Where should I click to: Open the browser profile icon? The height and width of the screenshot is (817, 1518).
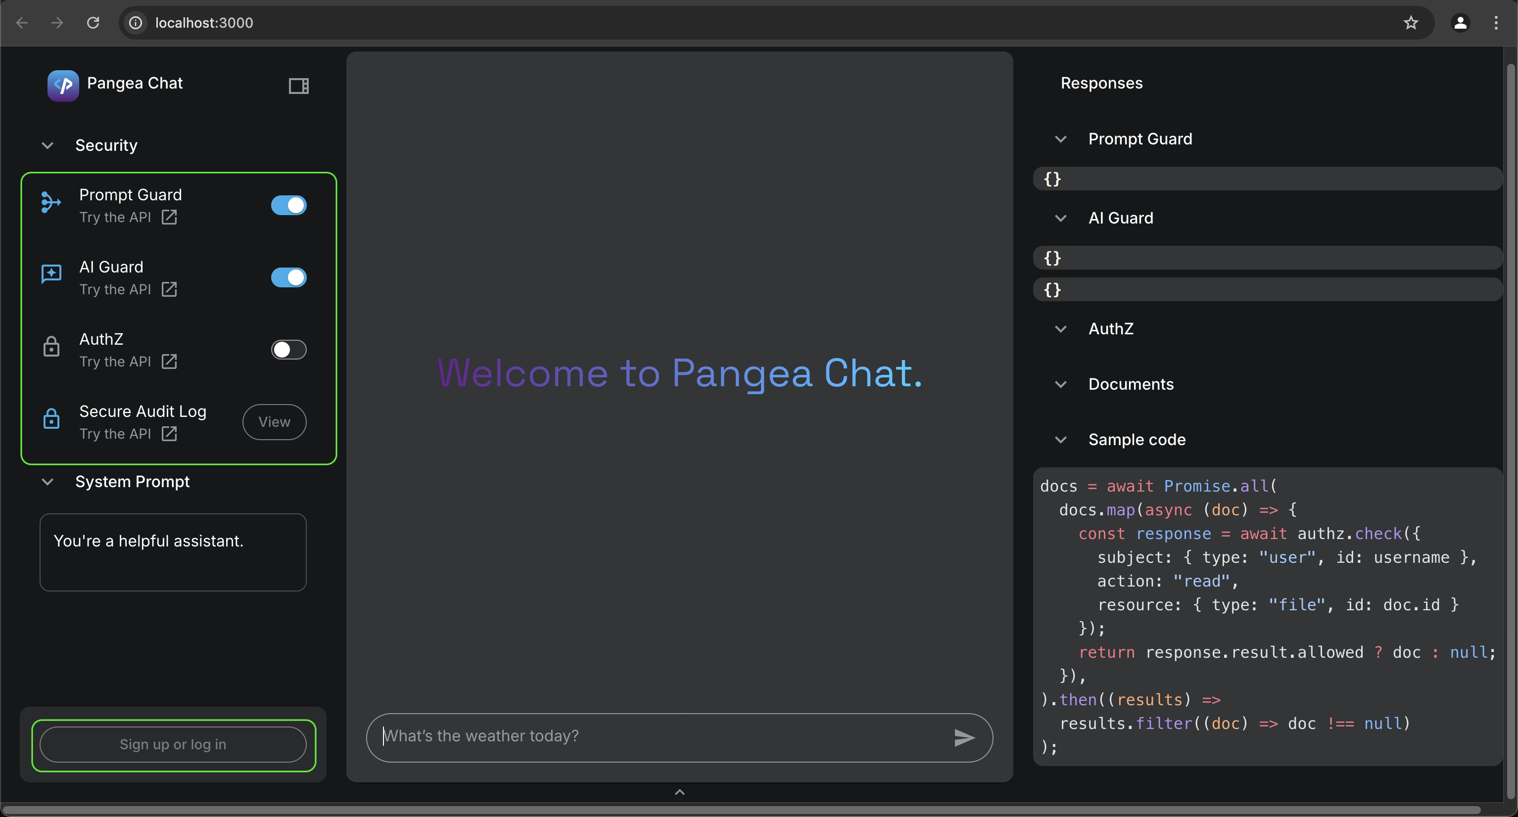click(x=1460, y=23)
